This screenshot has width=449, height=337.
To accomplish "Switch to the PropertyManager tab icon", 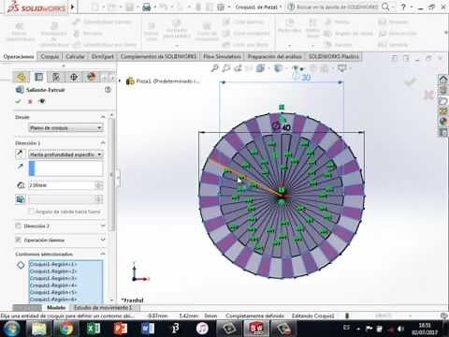I will 38,77.
